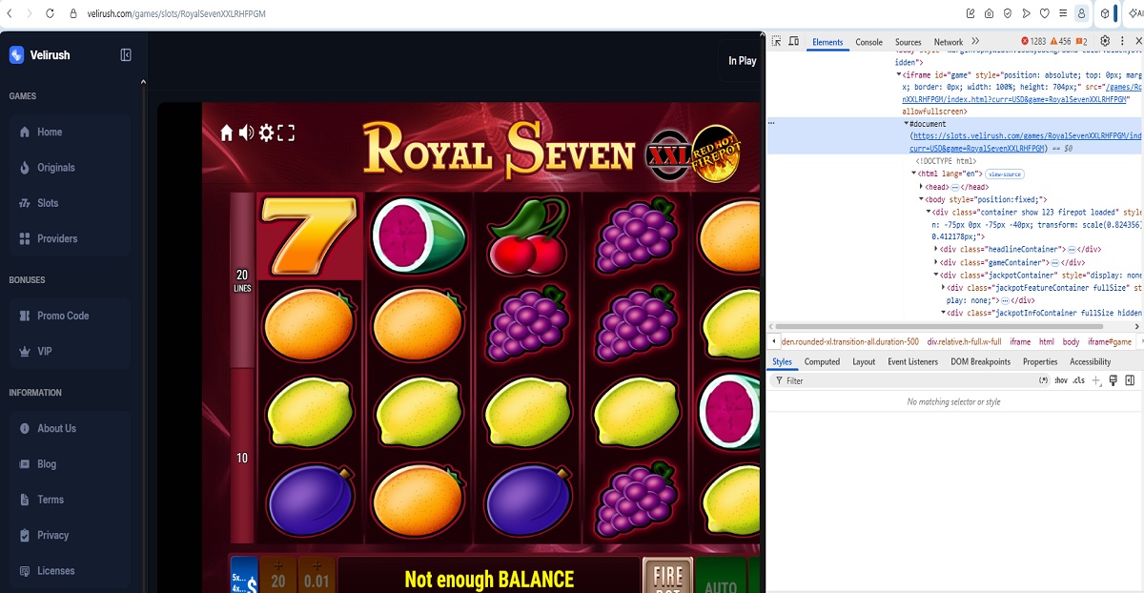This screenshot has height=593, width=1144.
Task: Click the heart favorites icon in the browser toolbar
Action: coord(1044,13)
